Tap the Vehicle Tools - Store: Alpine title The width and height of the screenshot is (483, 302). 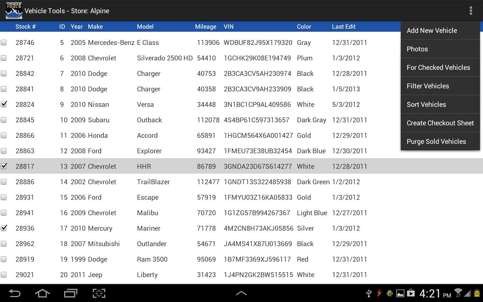coord(67,11)
